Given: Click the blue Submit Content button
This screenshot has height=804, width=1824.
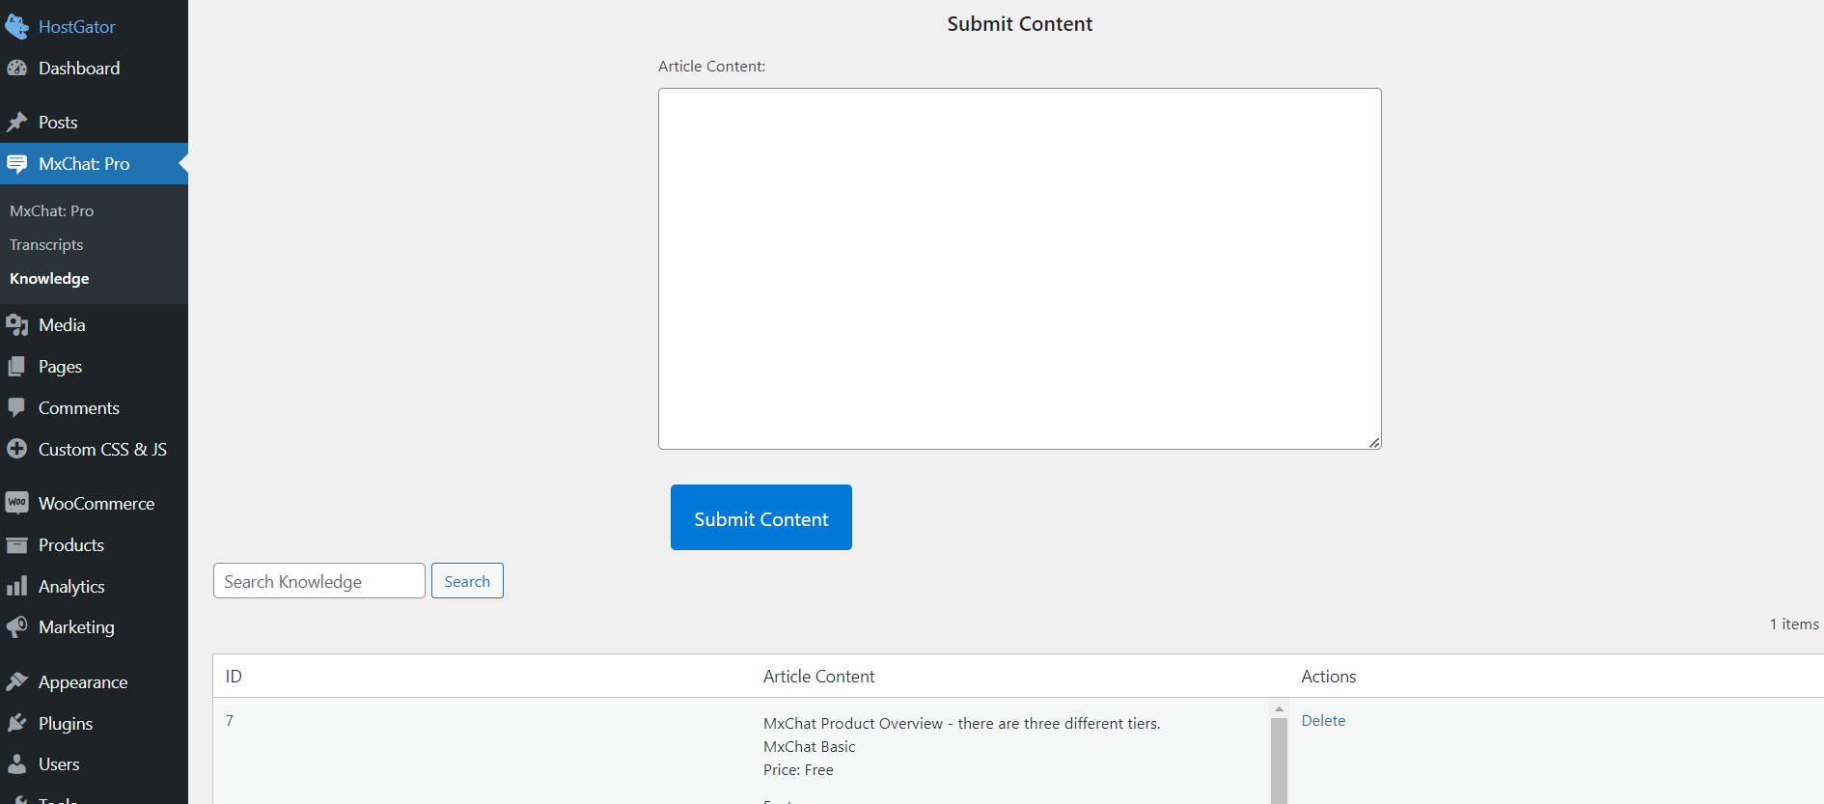Looking at the screenshot, I should tap(761, 517).
